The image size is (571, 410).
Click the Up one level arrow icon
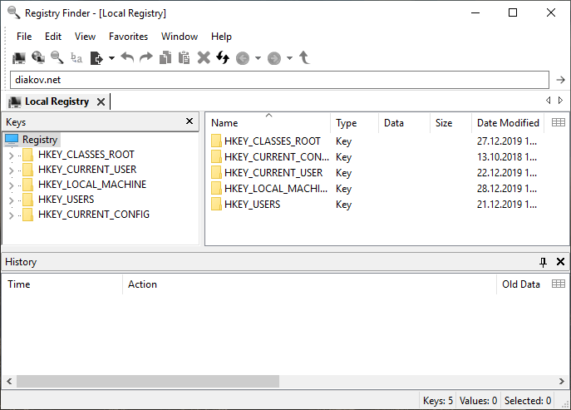304,58
